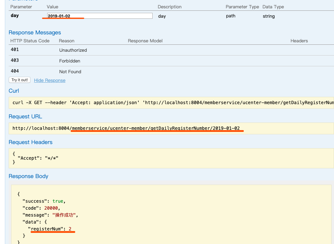This screenshot has height=244, width=334.
Task: Click the "Not Found" reason text
Action: (70, 72)
